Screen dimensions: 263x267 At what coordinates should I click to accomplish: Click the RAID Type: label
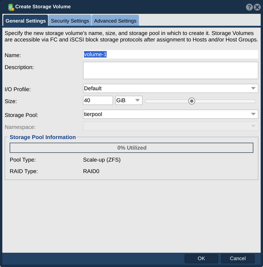tap(24, 171)
